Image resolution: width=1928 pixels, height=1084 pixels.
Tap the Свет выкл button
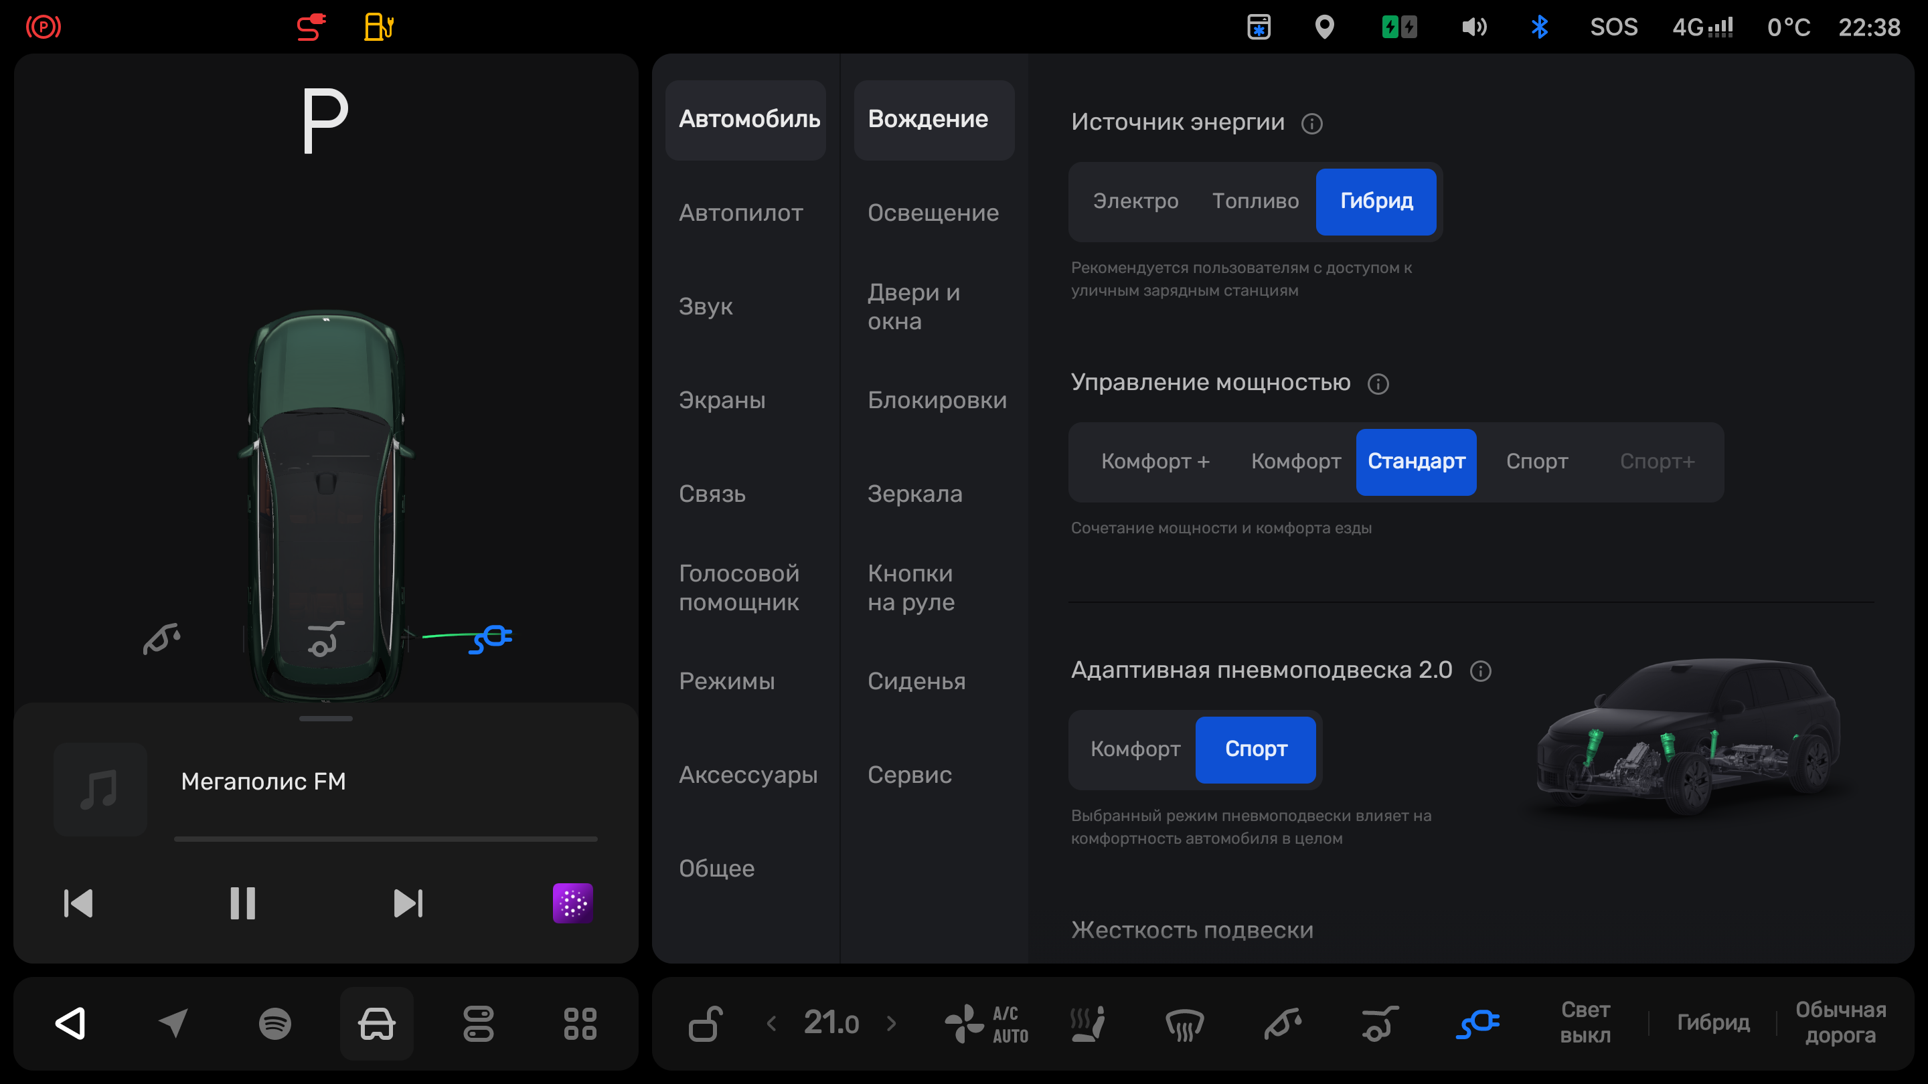coord(1585,1022)
